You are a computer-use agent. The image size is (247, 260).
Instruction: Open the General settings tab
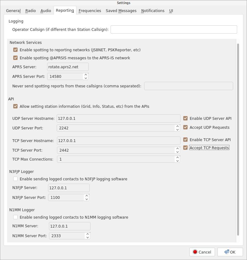[x=13, y=11]
